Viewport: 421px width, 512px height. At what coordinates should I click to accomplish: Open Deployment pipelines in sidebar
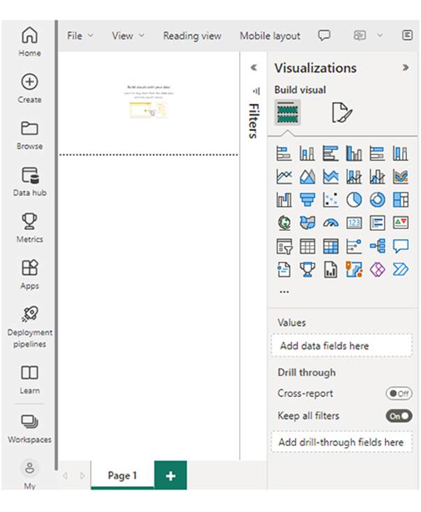pos(30,327)
